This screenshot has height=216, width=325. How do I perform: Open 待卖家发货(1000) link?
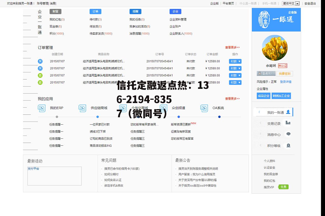click(101, 34)
